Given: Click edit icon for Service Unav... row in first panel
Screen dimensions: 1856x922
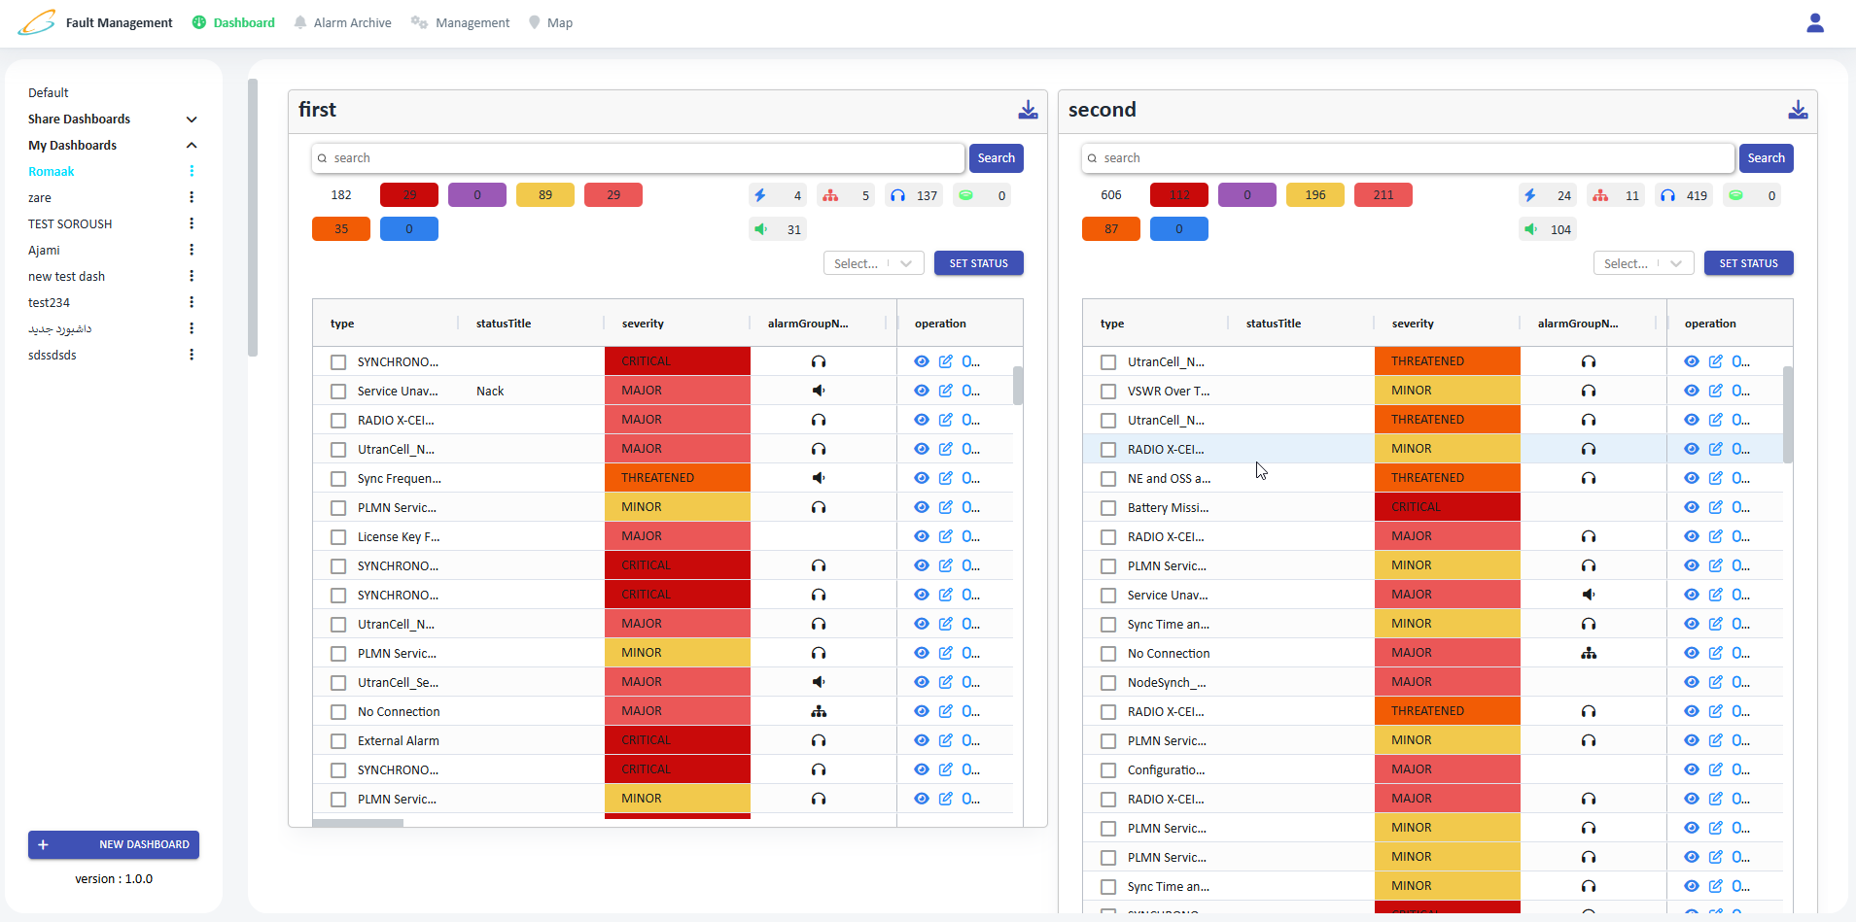Looking at the screenshot, I should [945, 391].
